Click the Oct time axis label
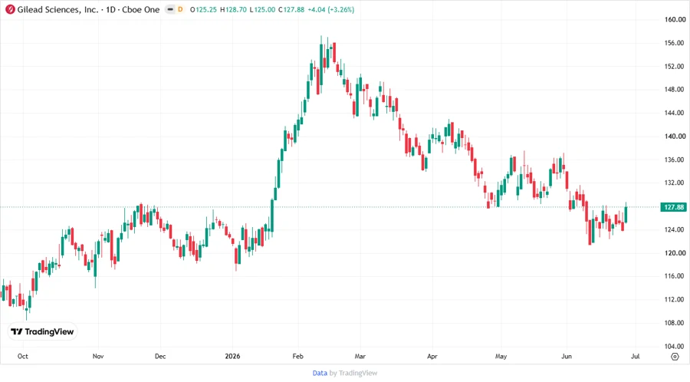Viewport: 690px width, 382px height. (22, 356)
